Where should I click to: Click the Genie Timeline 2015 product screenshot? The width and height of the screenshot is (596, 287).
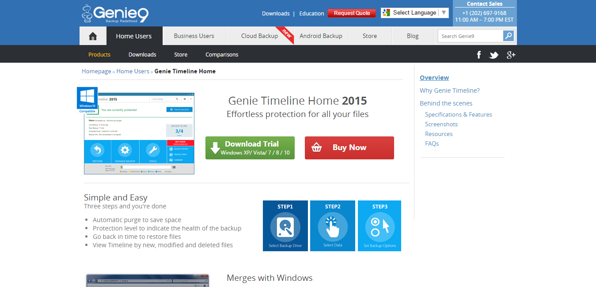click(139, 133)
